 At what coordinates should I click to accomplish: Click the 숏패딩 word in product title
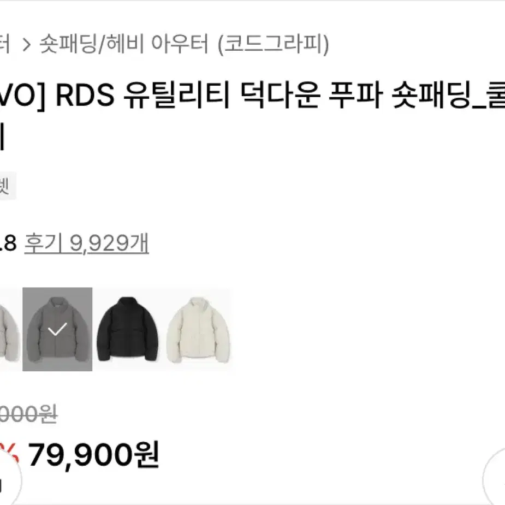[x=432, y=94]
